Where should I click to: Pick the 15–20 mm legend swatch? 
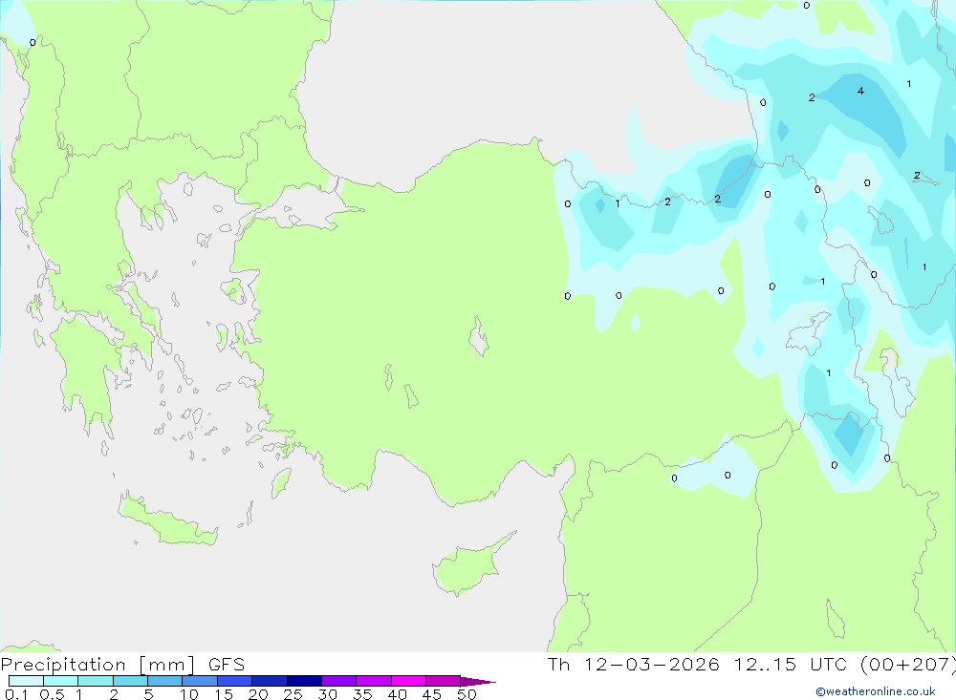[x=235, y=681]
